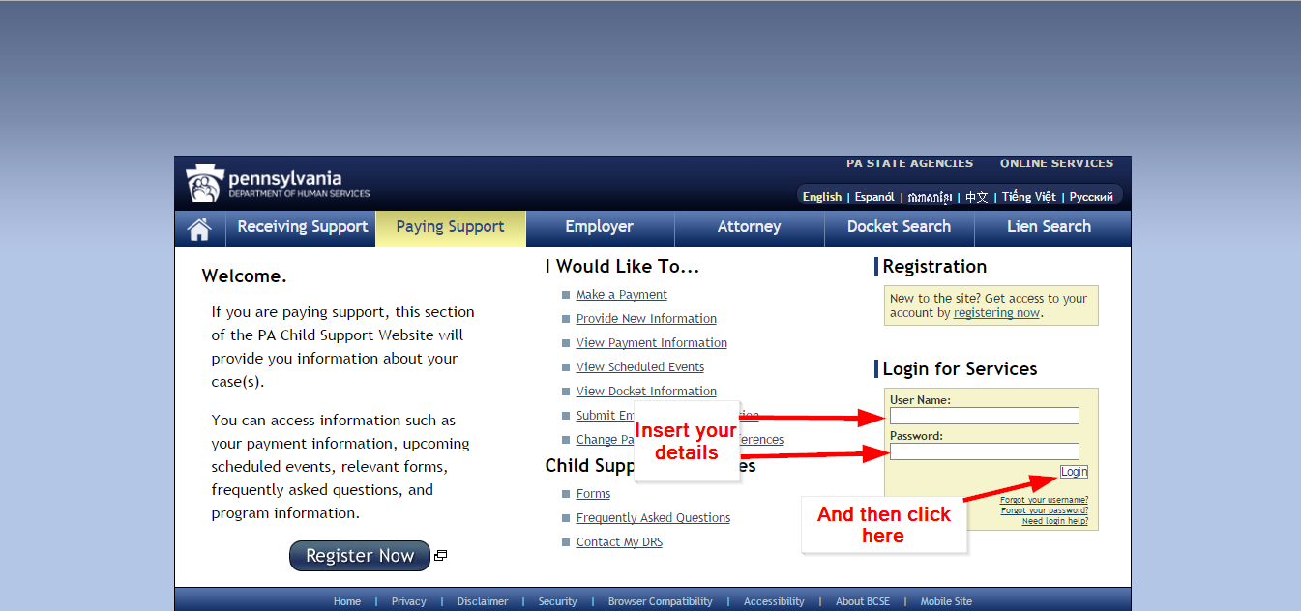This screenshot has width=1301, height=611.
Task: Open the Employer tab
Action: (x=600, y=227)
